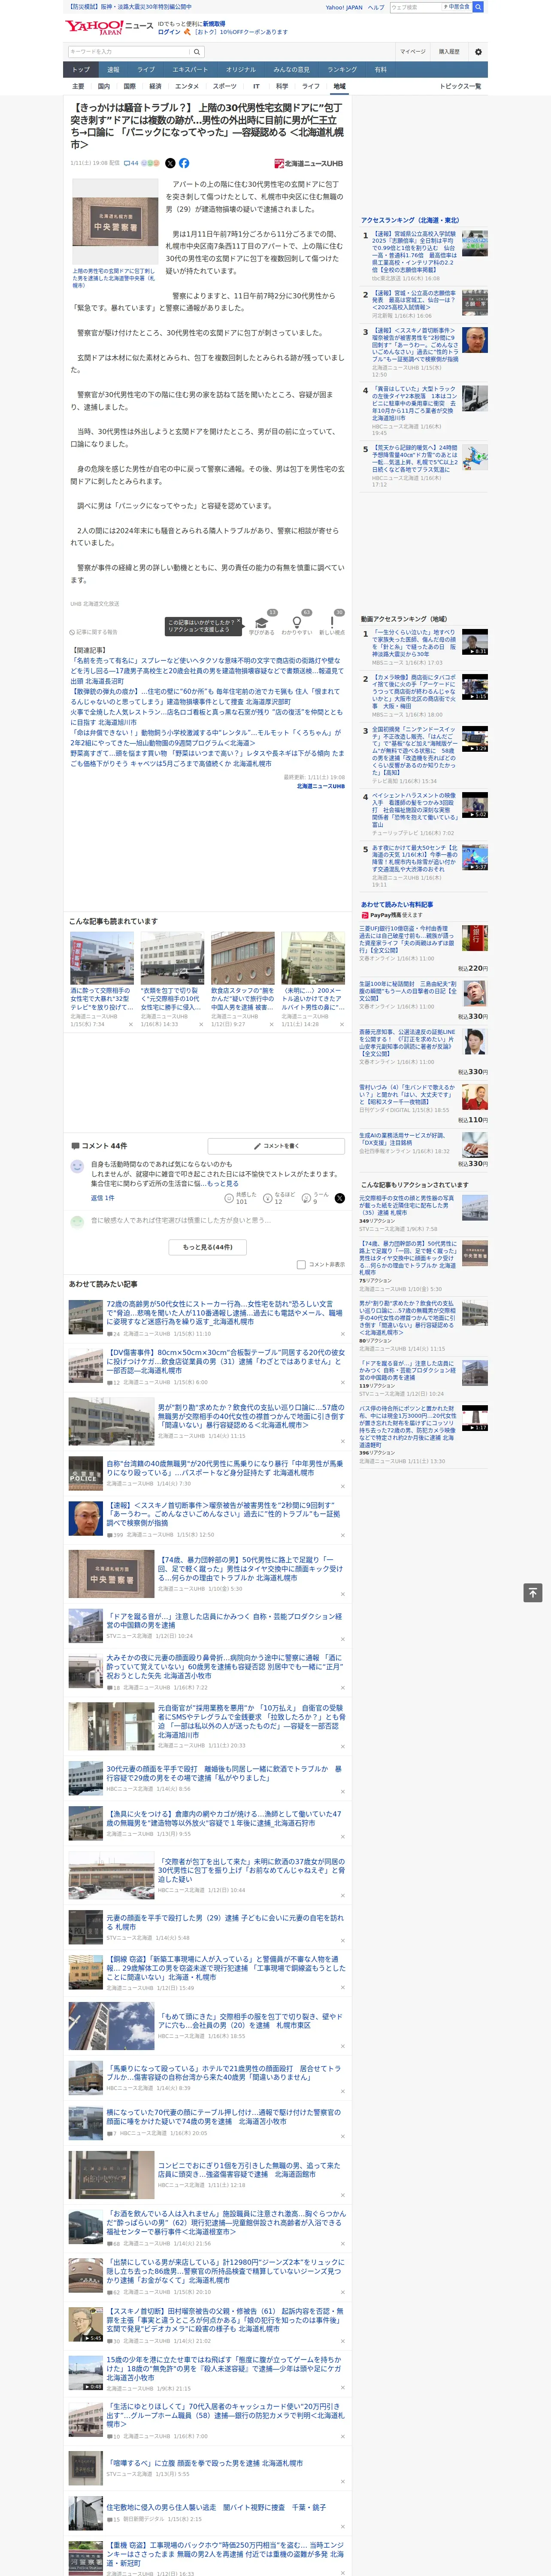Open 72歳の高齢男が50代女性にストーカー行為 article
This screenshot has height=2576, width=551.
click(x=224, y=1312)
